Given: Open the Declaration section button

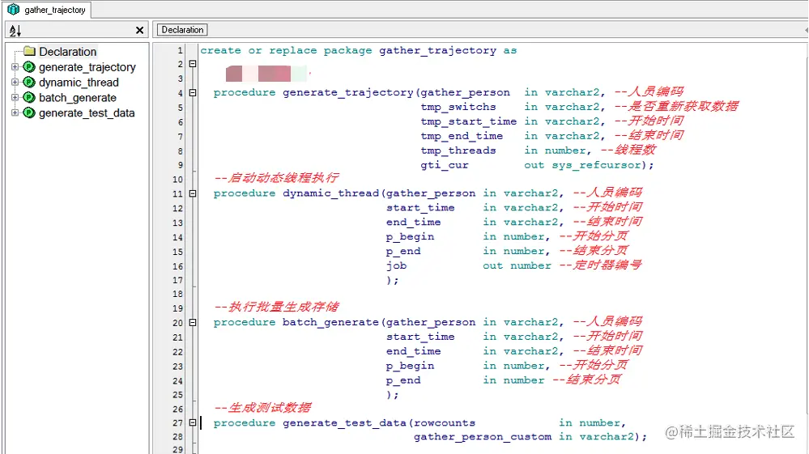Looking at the screenshot, I should 182,30.
